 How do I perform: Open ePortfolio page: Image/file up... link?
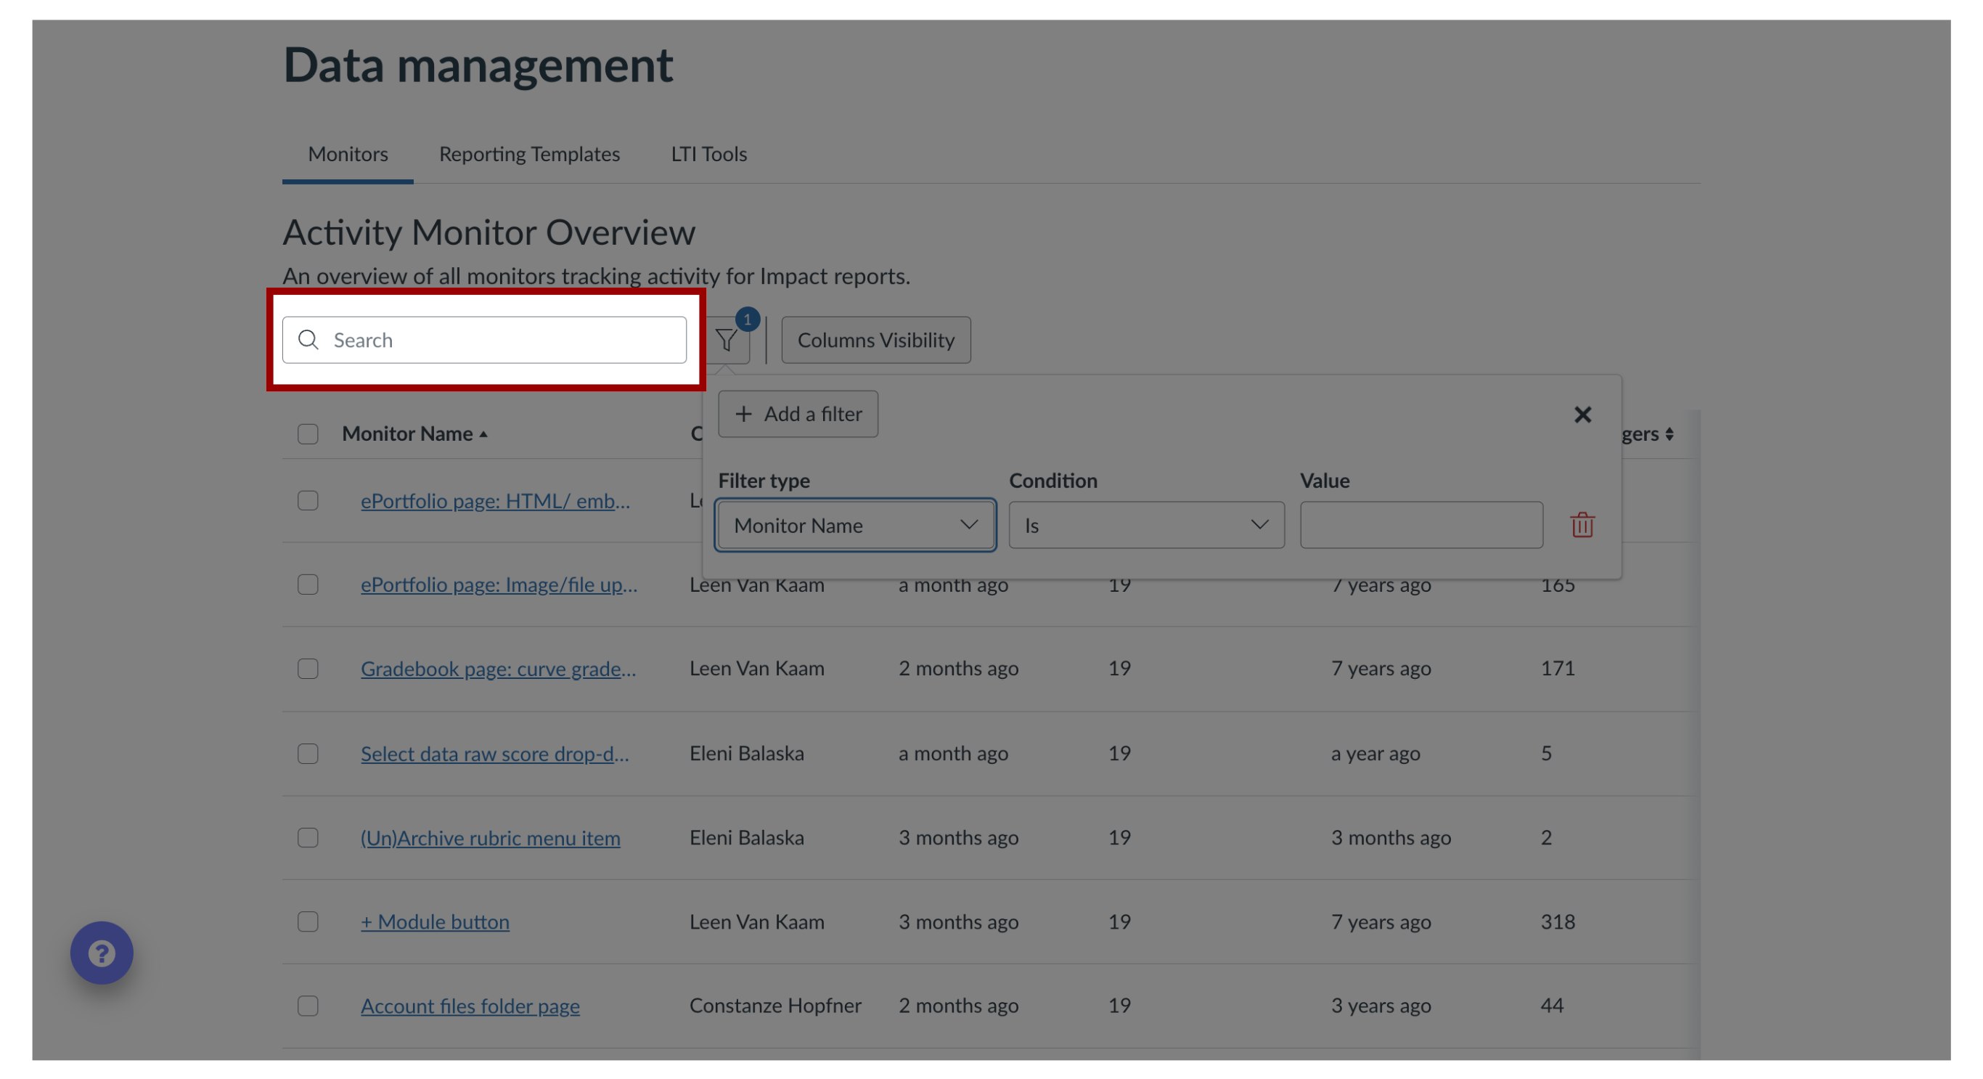tap(499, 585)
